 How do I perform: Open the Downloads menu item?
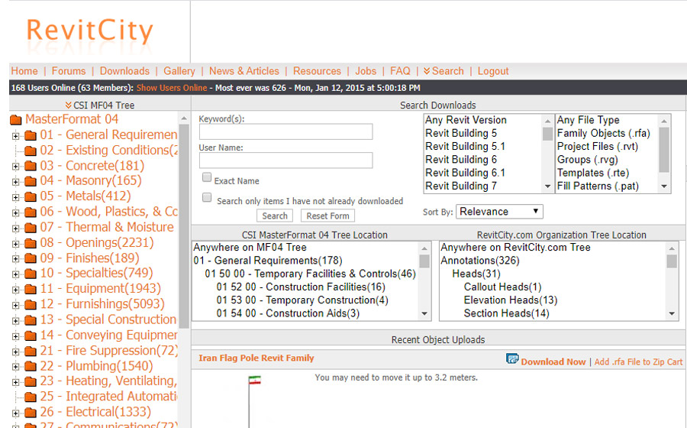pos(124,71)
